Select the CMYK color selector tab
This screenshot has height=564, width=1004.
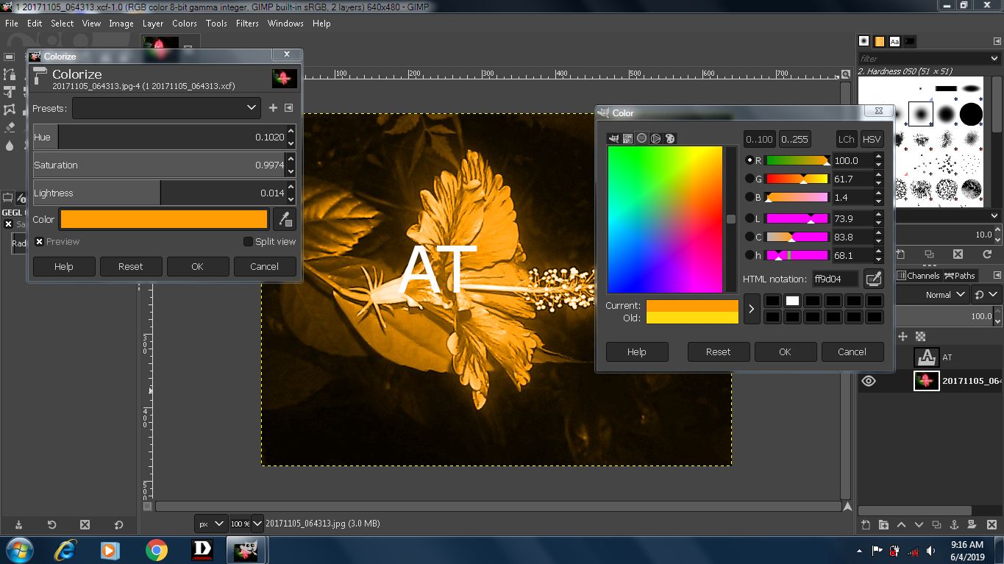(x=627, y=138)
